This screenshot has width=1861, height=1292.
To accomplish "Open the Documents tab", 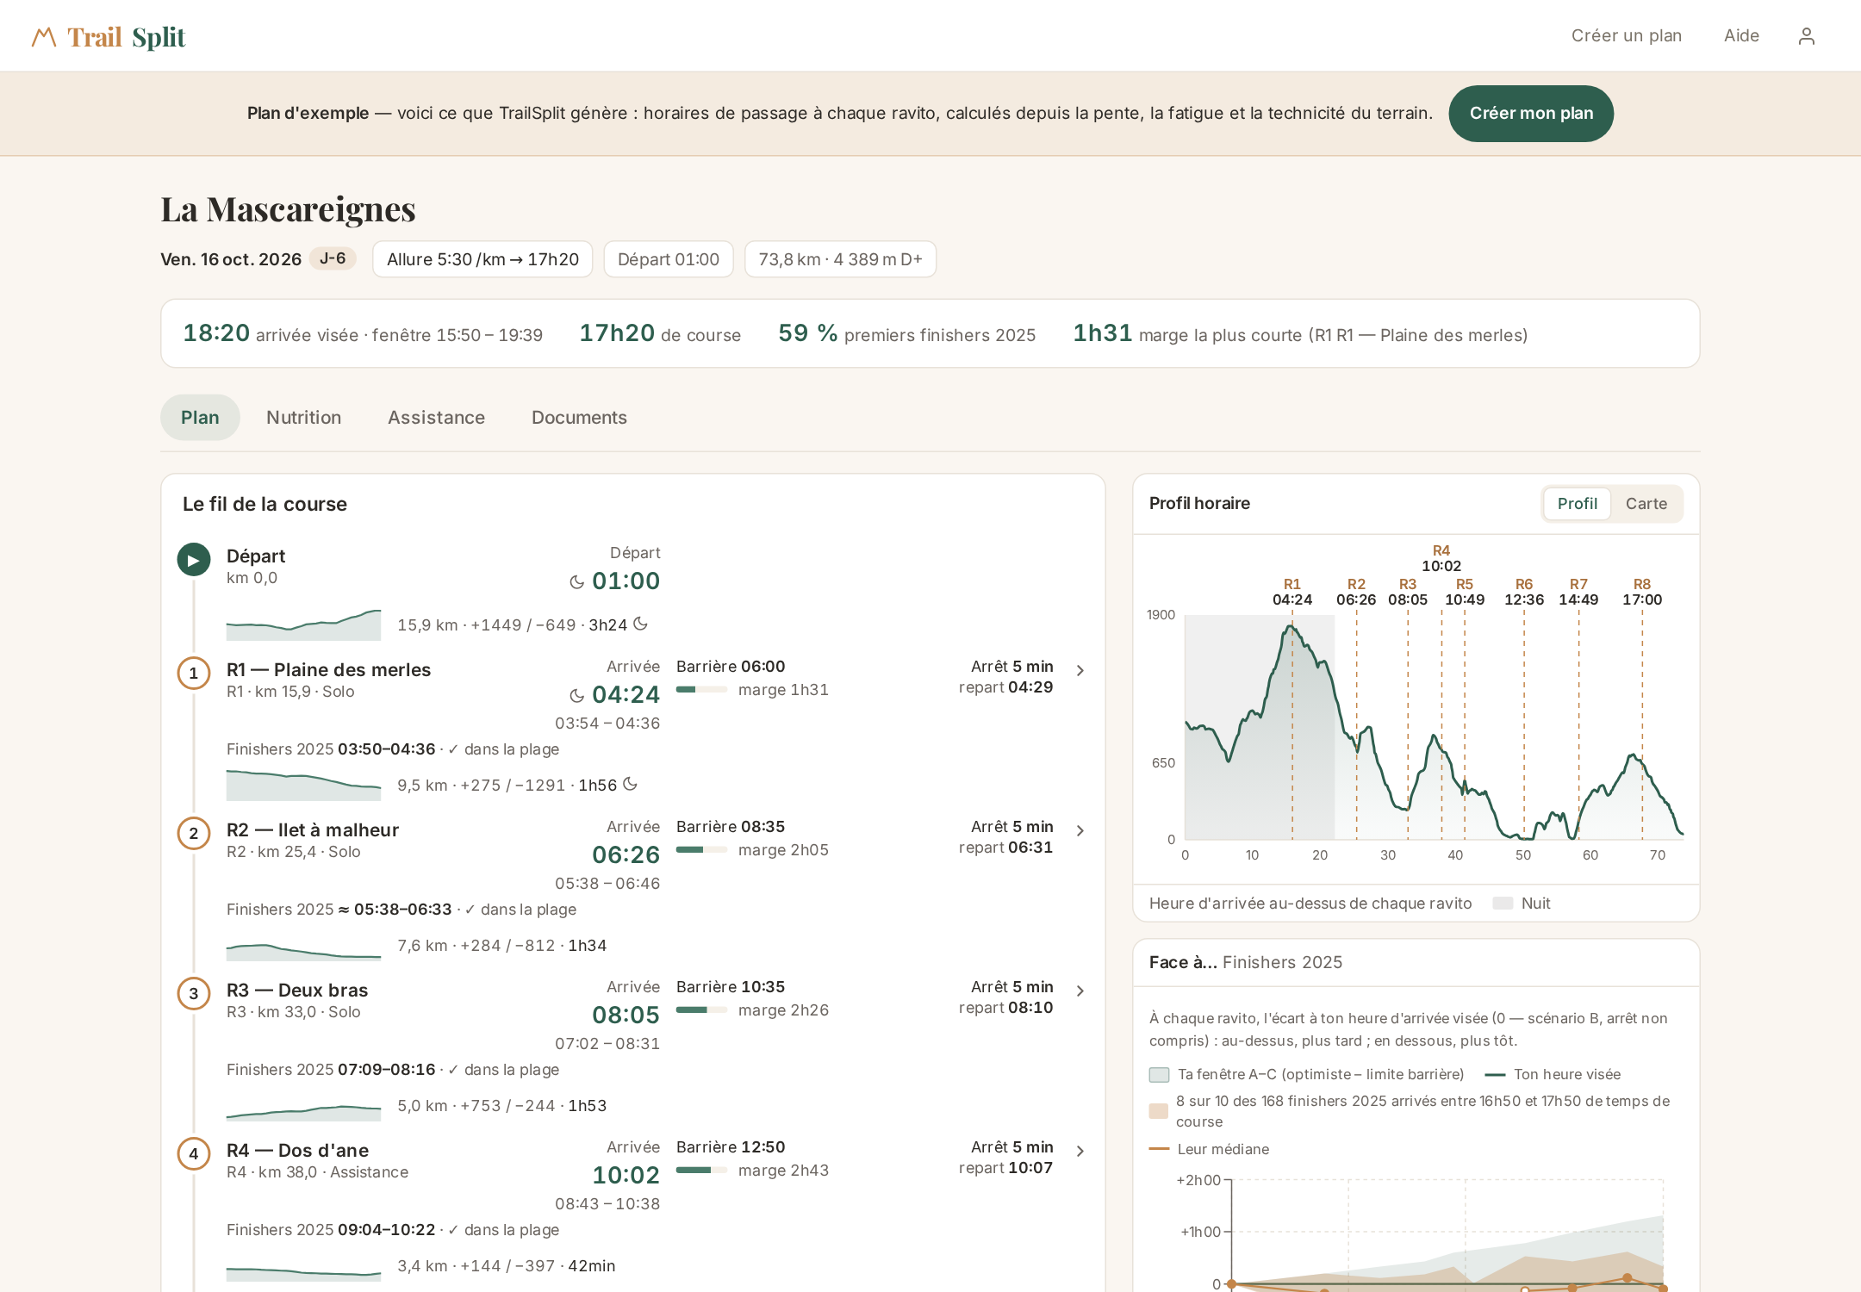I will pyautogui.click(x=579, y=418).
